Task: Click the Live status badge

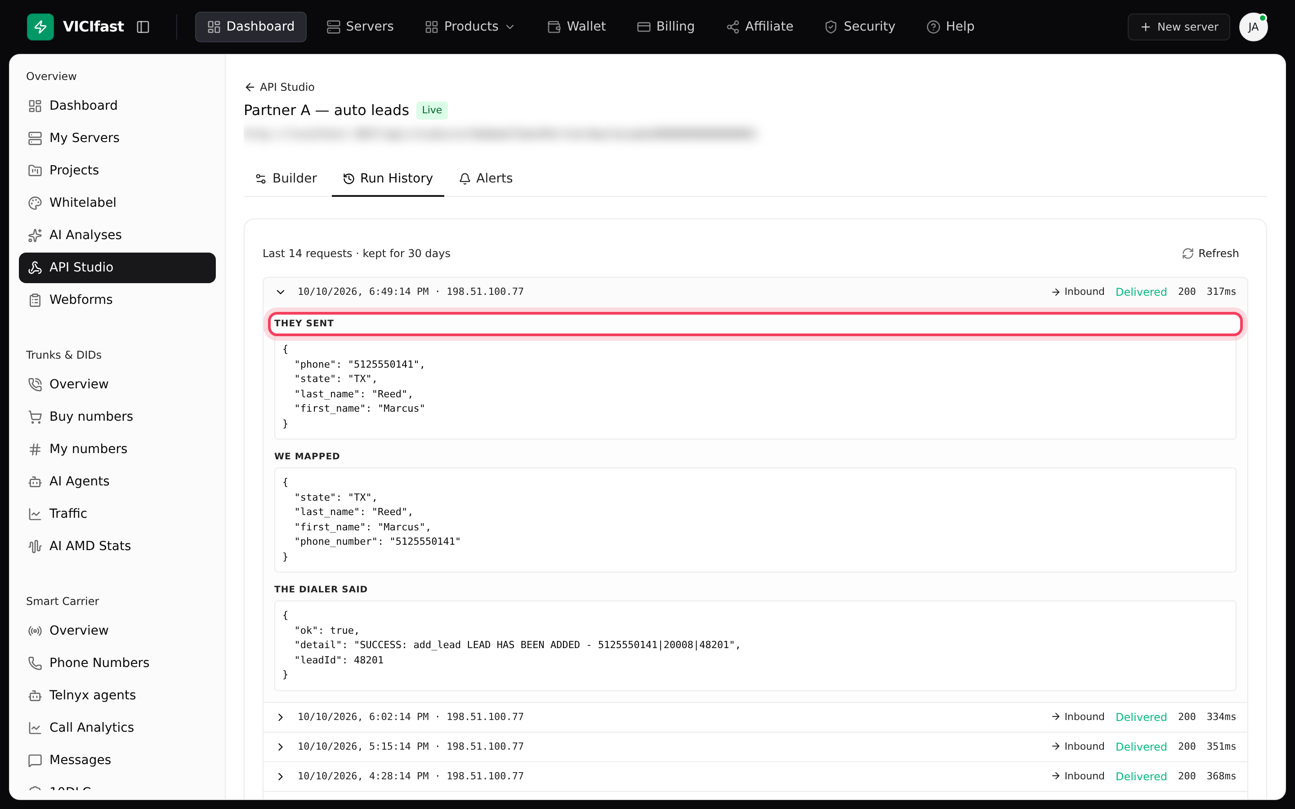Action: pyautogui.click(x=432, y=110)
